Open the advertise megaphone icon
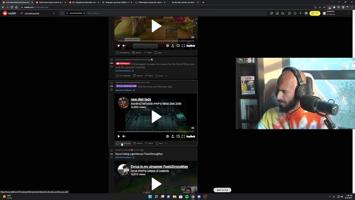 click(x=306, y=13)
